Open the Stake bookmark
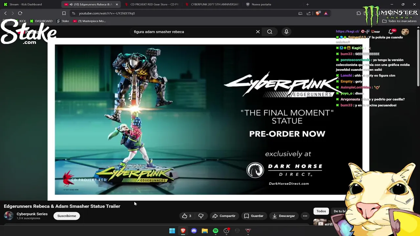420x236 pixels. click(x=63, y=21)
